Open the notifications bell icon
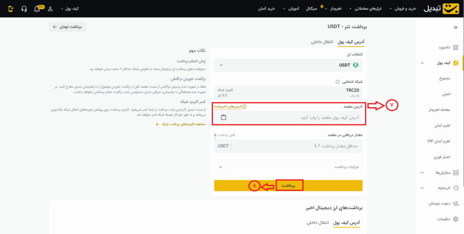The width and height of the screenshot is (464, 234). (x=37, y=9)
